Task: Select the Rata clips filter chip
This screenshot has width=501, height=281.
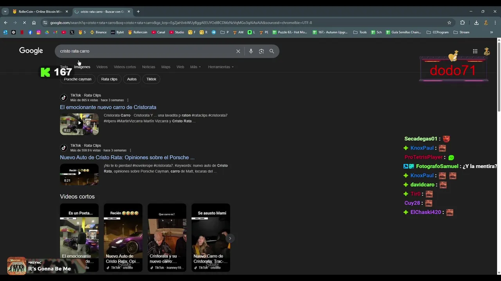Action: point(109,79)
